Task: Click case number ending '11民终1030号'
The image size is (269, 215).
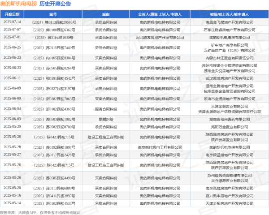Action: (54, 37)
